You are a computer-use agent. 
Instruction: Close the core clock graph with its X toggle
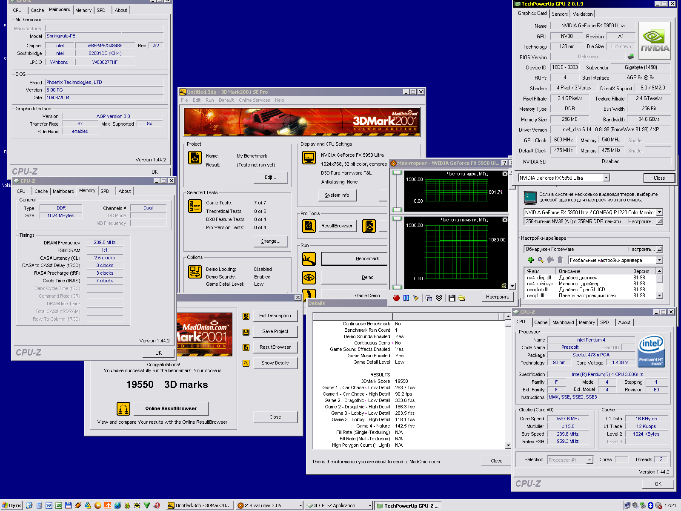pos(505,174)
